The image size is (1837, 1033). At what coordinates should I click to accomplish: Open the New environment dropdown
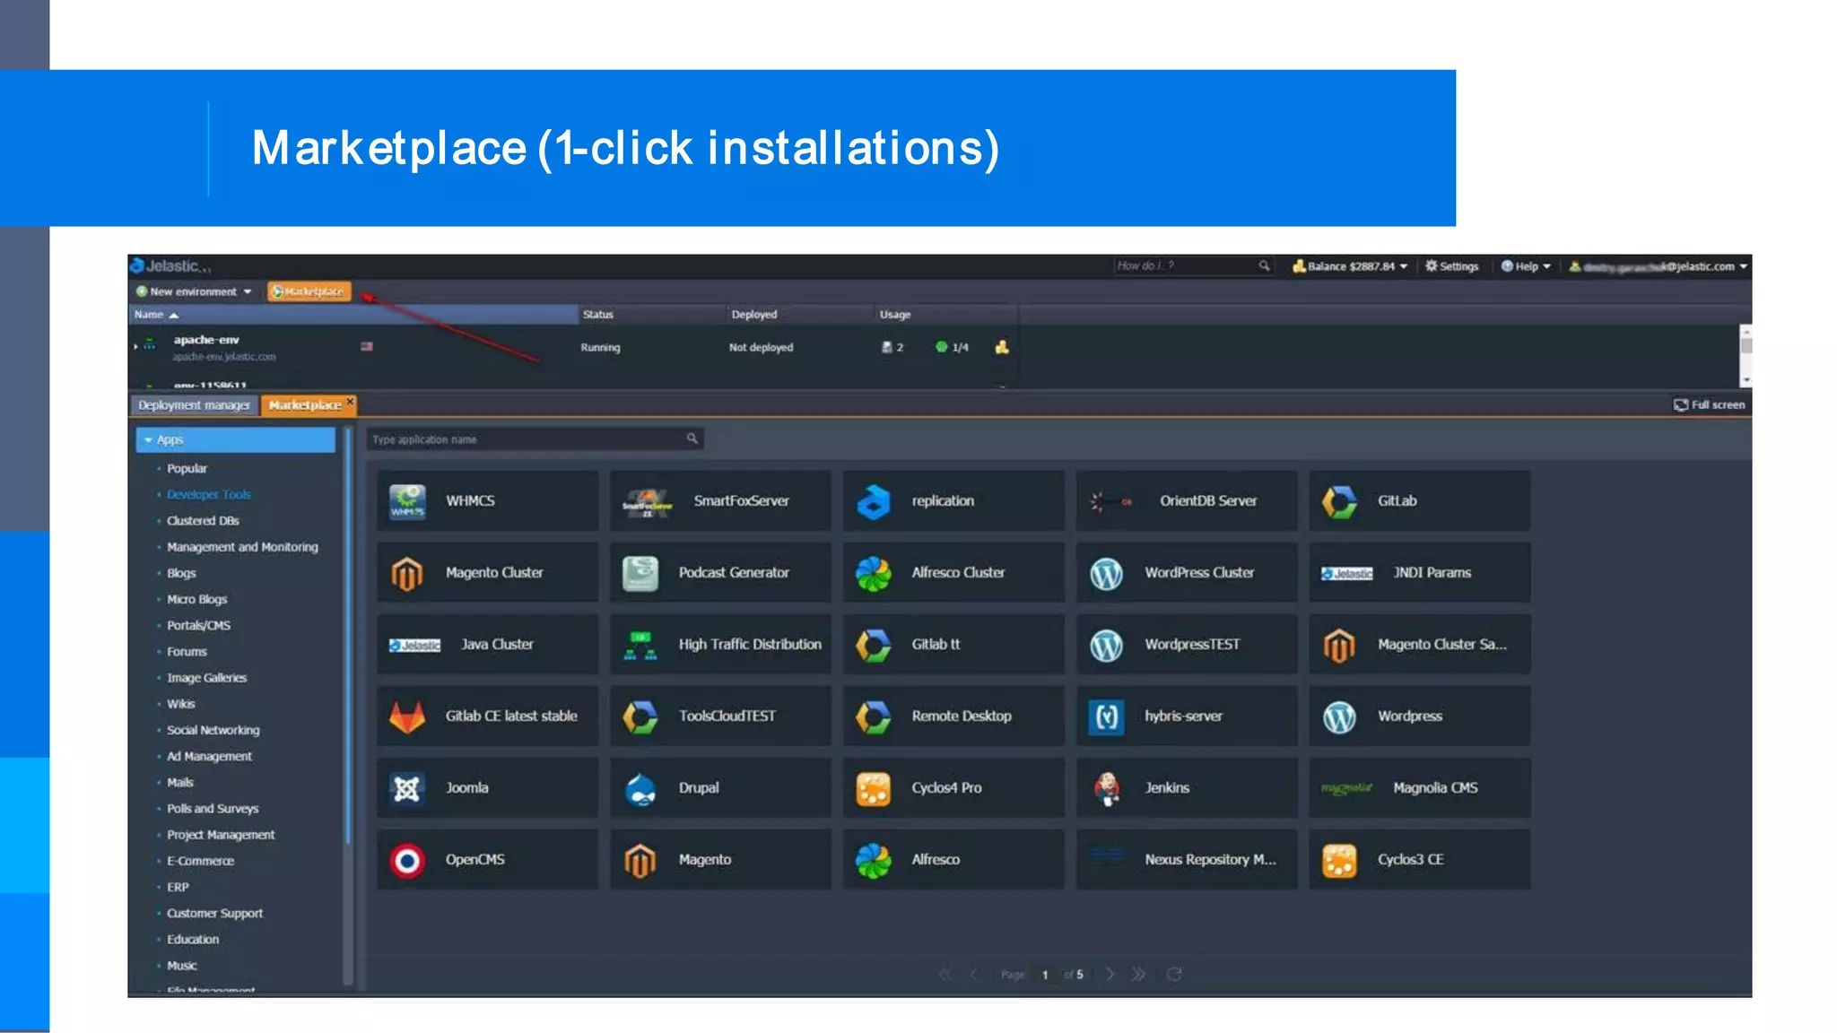point(194,291)
